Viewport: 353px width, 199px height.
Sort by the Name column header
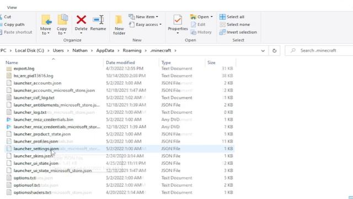coord(12,62)
